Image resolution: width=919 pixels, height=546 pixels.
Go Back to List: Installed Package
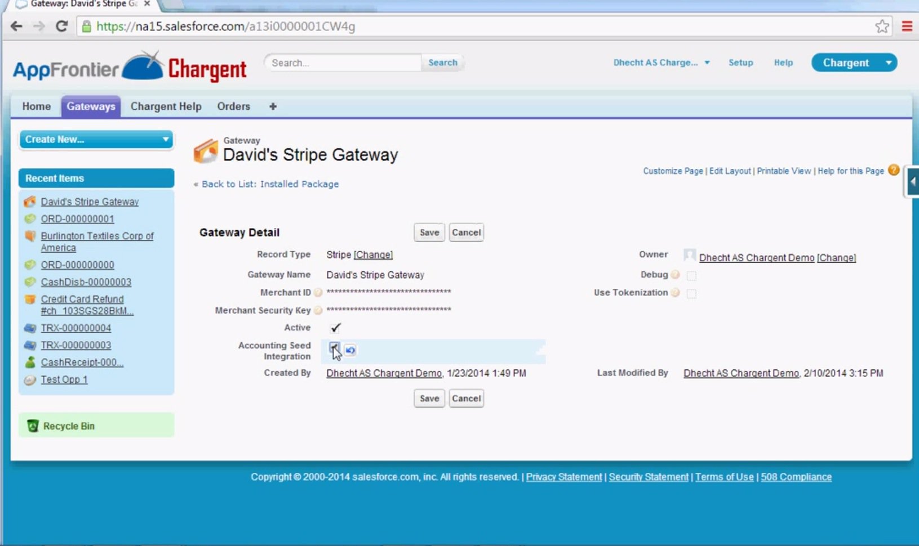pyautogui.click(x=270, y=184)
